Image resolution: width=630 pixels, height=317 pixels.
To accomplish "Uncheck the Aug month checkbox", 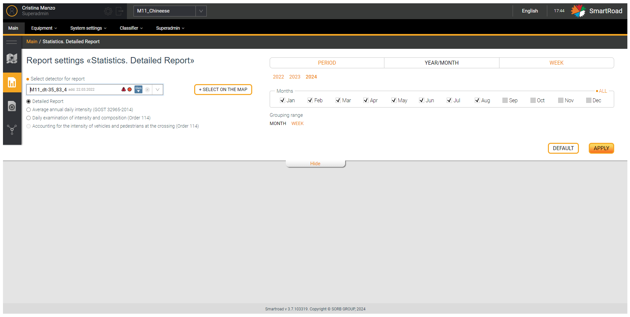I will pos(477,100).
